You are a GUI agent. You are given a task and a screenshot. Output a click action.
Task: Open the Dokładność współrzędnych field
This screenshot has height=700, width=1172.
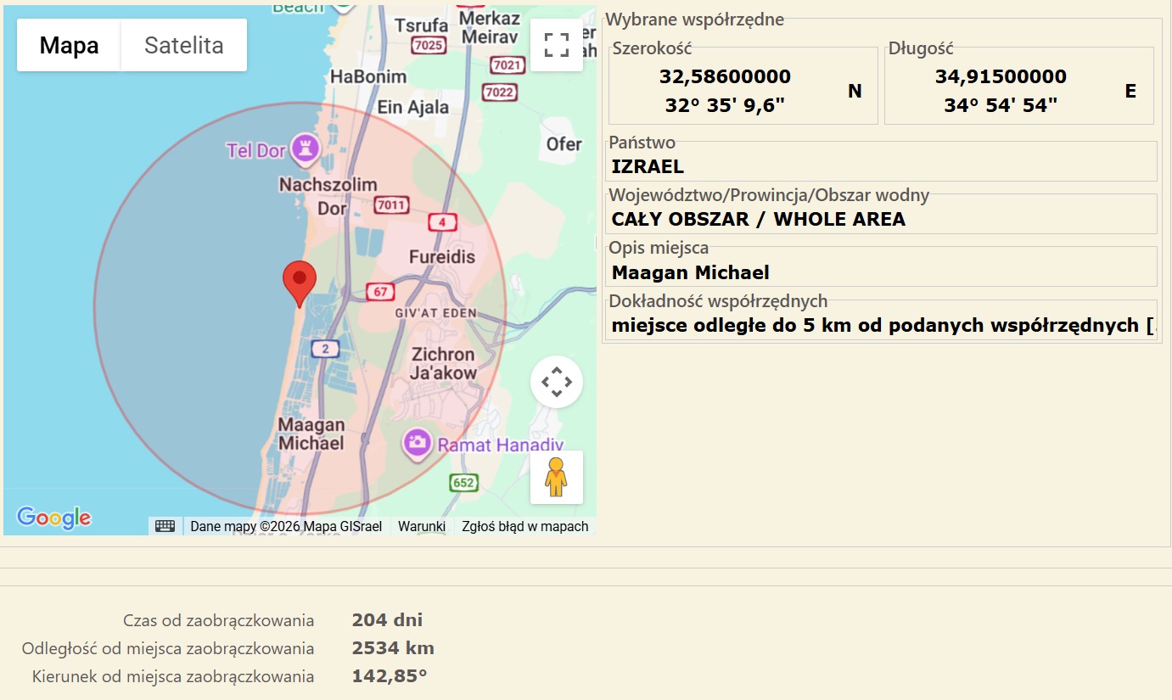coord(881,325)
